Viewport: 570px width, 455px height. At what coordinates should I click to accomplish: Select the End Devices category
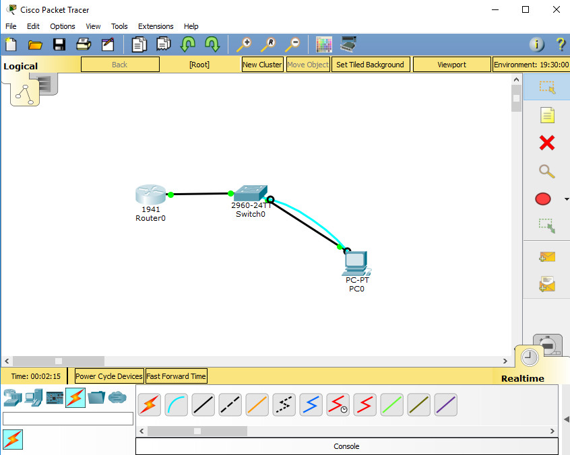34,398
